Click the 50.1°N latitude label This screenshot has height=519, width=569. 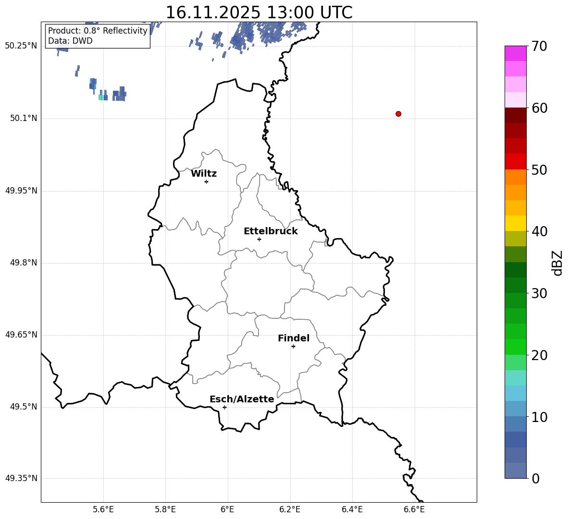coord(24,118)
